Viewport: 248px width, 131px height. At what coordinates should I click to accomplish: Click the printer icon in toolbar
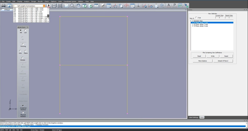tap(3, 6)
